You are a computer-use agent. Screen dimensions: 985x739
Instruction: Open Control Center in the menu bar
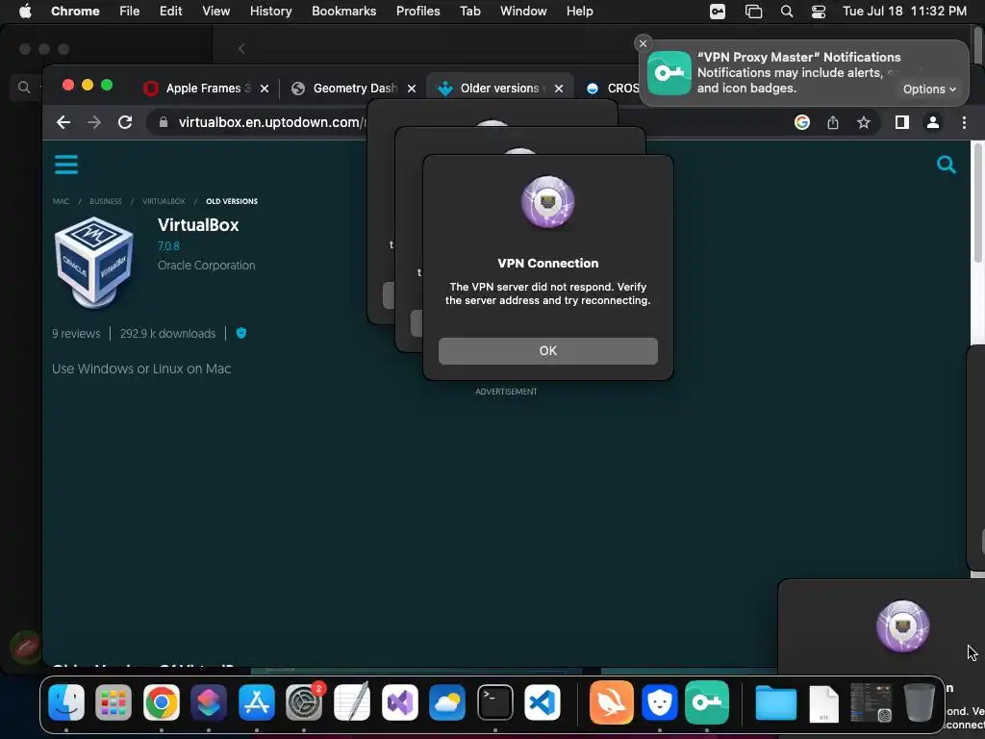click(819, 12)
